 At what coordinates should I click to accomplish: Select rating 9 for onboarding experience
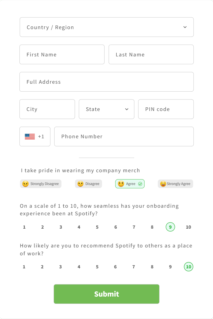(170, 227)
